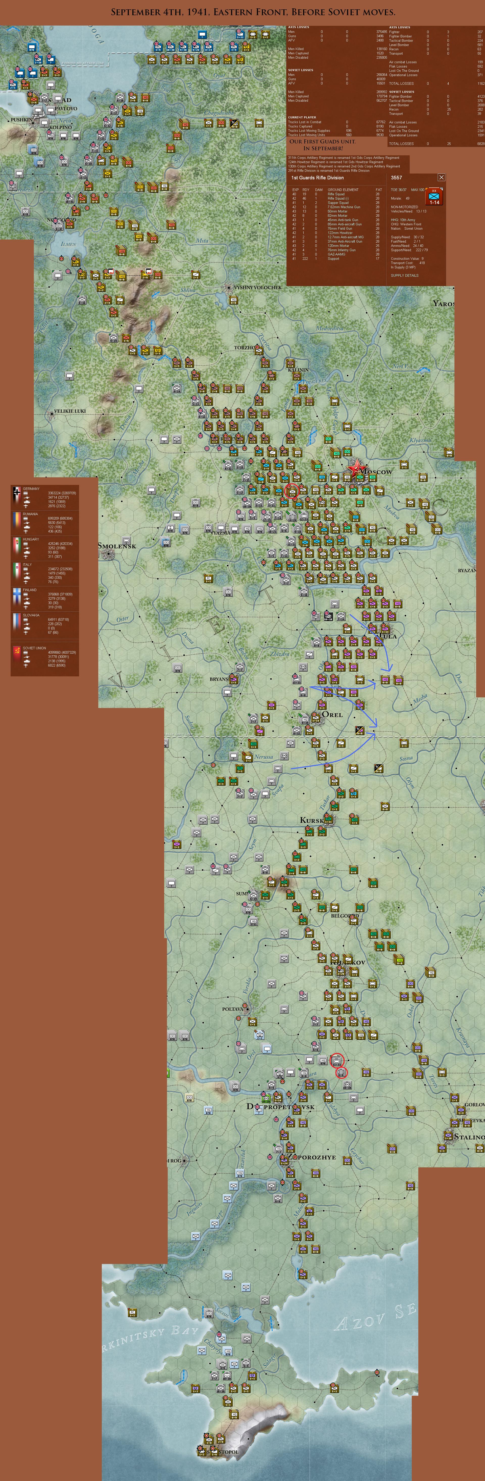Click the Transport Cost: 418 line
485x1481 pixels.
point(408,263)
